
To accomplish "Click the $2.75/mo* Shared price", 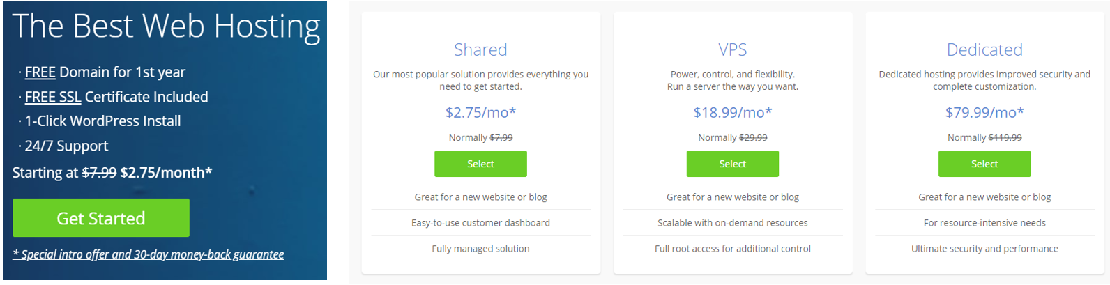I will (x=480, y=112).
